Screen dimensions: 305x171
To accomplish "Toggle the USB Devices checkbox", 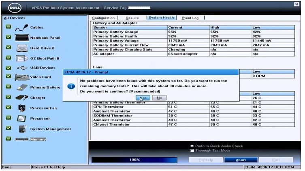I will click(9, 68).
